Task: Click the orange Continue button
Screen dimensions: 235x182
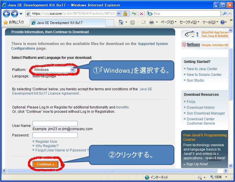Action: tap(45, 164)
